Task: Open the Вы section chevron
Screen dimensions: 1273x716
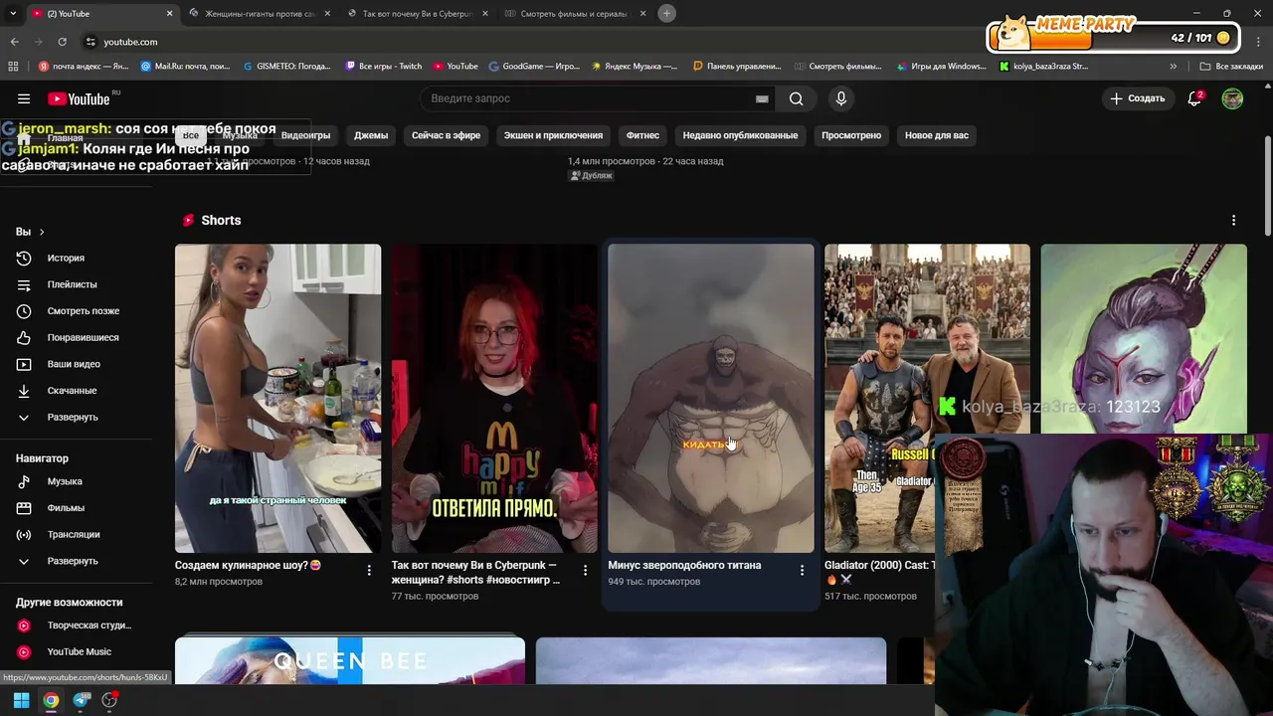Action: pyautogui.click(x=41, y=232)
